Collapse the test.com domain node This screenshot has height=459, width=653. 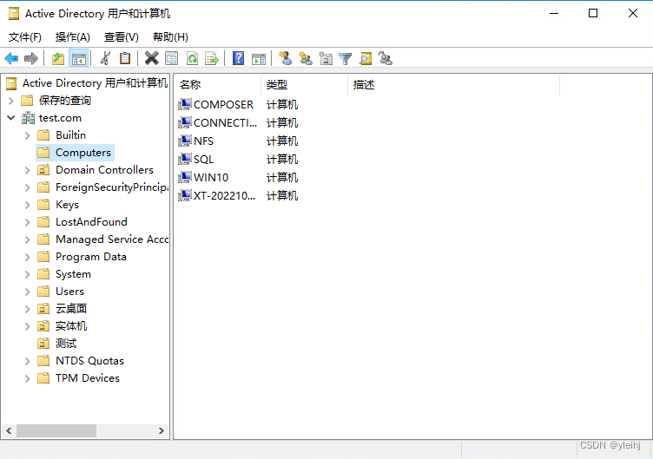click(11, 118)
